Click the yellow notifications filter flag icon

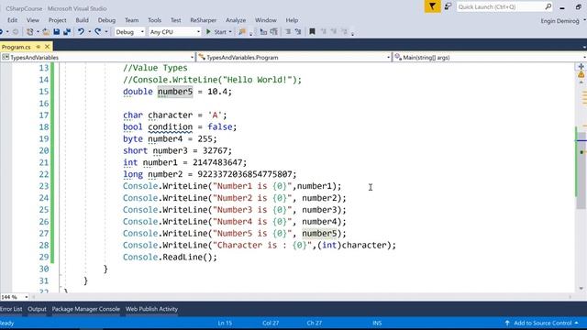[x=432, y=6]
